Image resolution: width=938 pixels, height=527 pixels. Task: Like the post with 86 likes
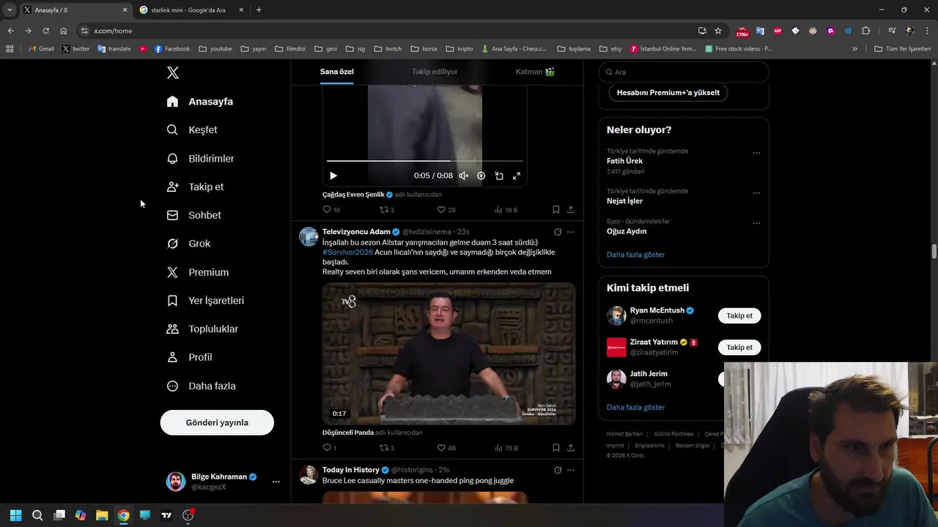click(x=446, y=448)
